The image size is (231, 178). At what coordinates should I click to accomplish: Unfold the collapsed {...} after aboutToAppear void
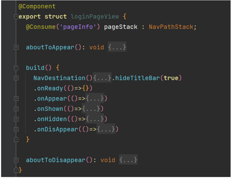pyautogui.click(x=117, y=47)
